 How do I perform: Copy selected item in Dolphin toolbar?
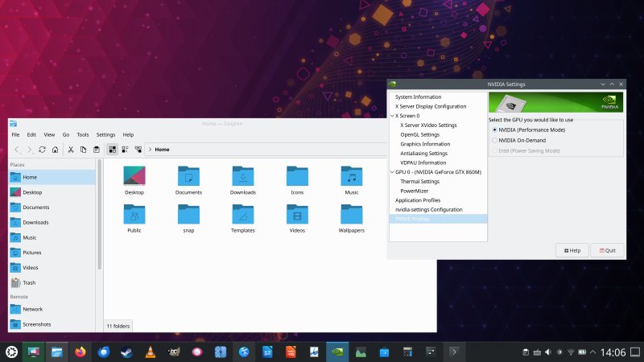[x=84, y=150]
